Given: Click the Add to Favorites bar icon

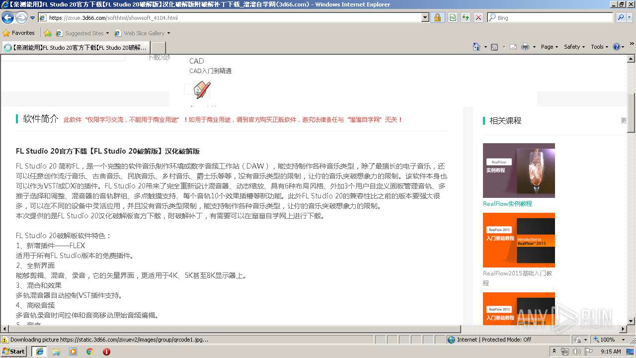Looking at the screenshot, I should point(48,33).
